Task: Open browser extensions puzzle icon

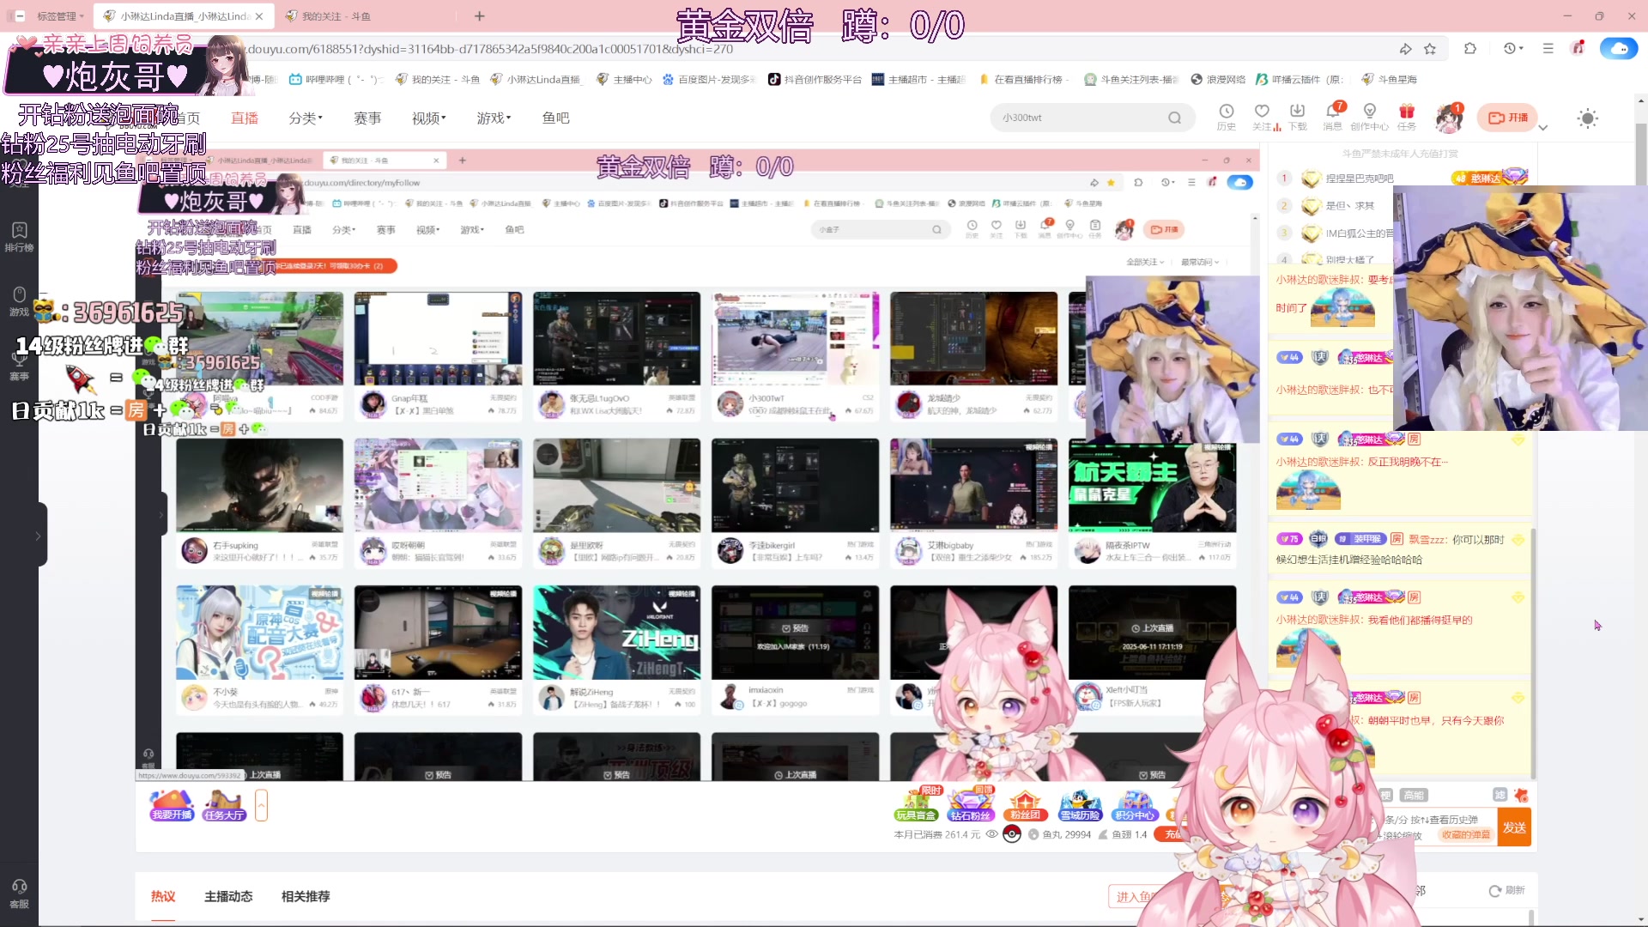Action: pyautogui.click(x=1470, y=49)
